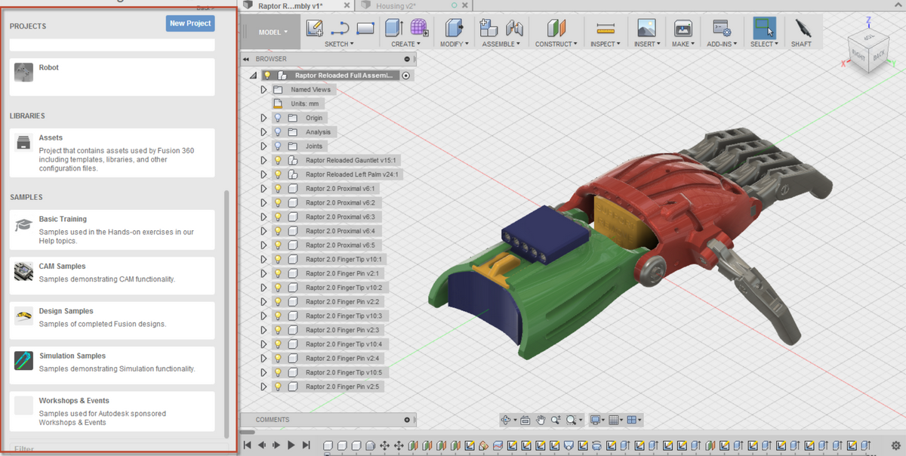Expand the Named Views tree node
Viewport: 906px width, 456px height.
click(x=263, y=89)
